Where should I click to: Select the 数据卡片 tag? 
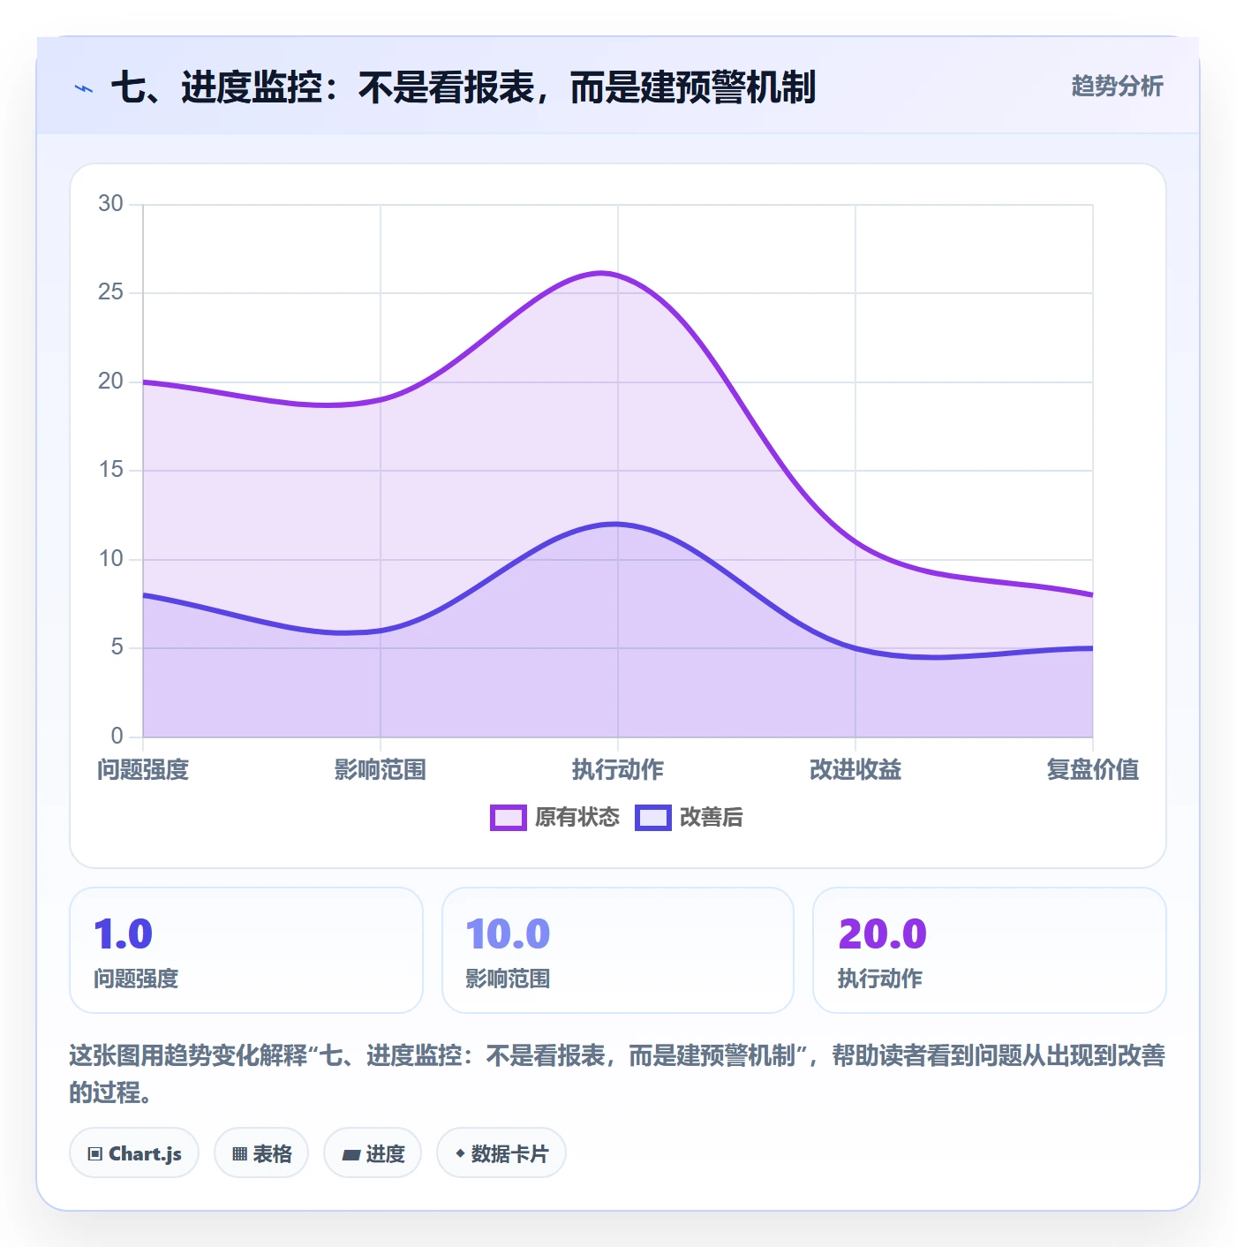click(501, 1153)
